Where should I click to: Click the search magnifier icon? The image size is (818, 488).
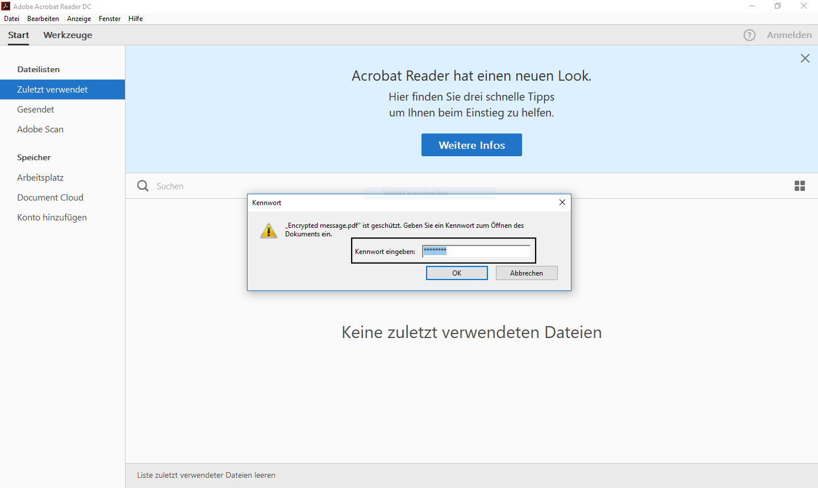pyautogui.click(x=143, y=186)
